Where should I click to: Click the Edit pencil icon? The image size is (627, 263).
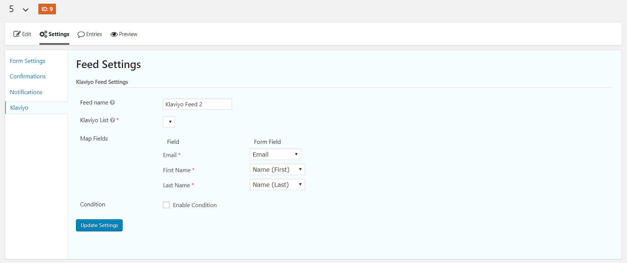(17, 34)
